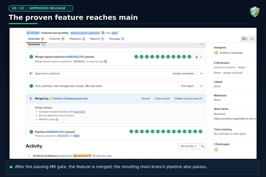Click the main target branch link in header

[115, 33]
